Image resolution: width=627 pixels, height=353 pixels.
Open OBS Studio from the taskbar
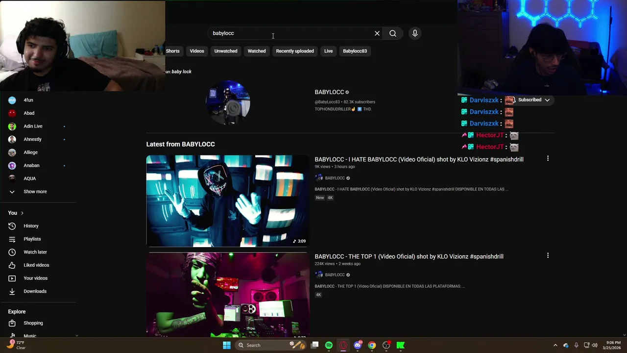[386, 345]
